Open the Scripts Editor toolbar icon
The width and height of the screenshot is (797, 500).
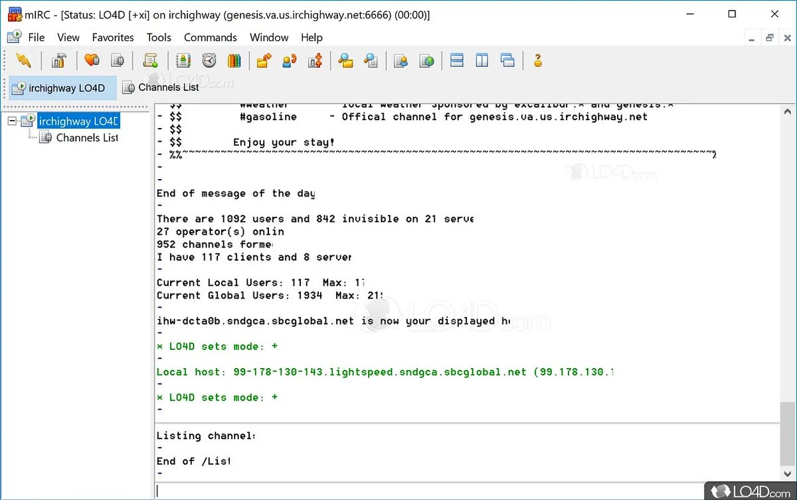point(150,60)
